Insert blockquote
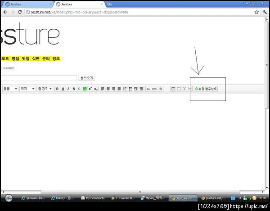Screen dimensions: 270x211 pyautogui.click(x=148, y=89)
